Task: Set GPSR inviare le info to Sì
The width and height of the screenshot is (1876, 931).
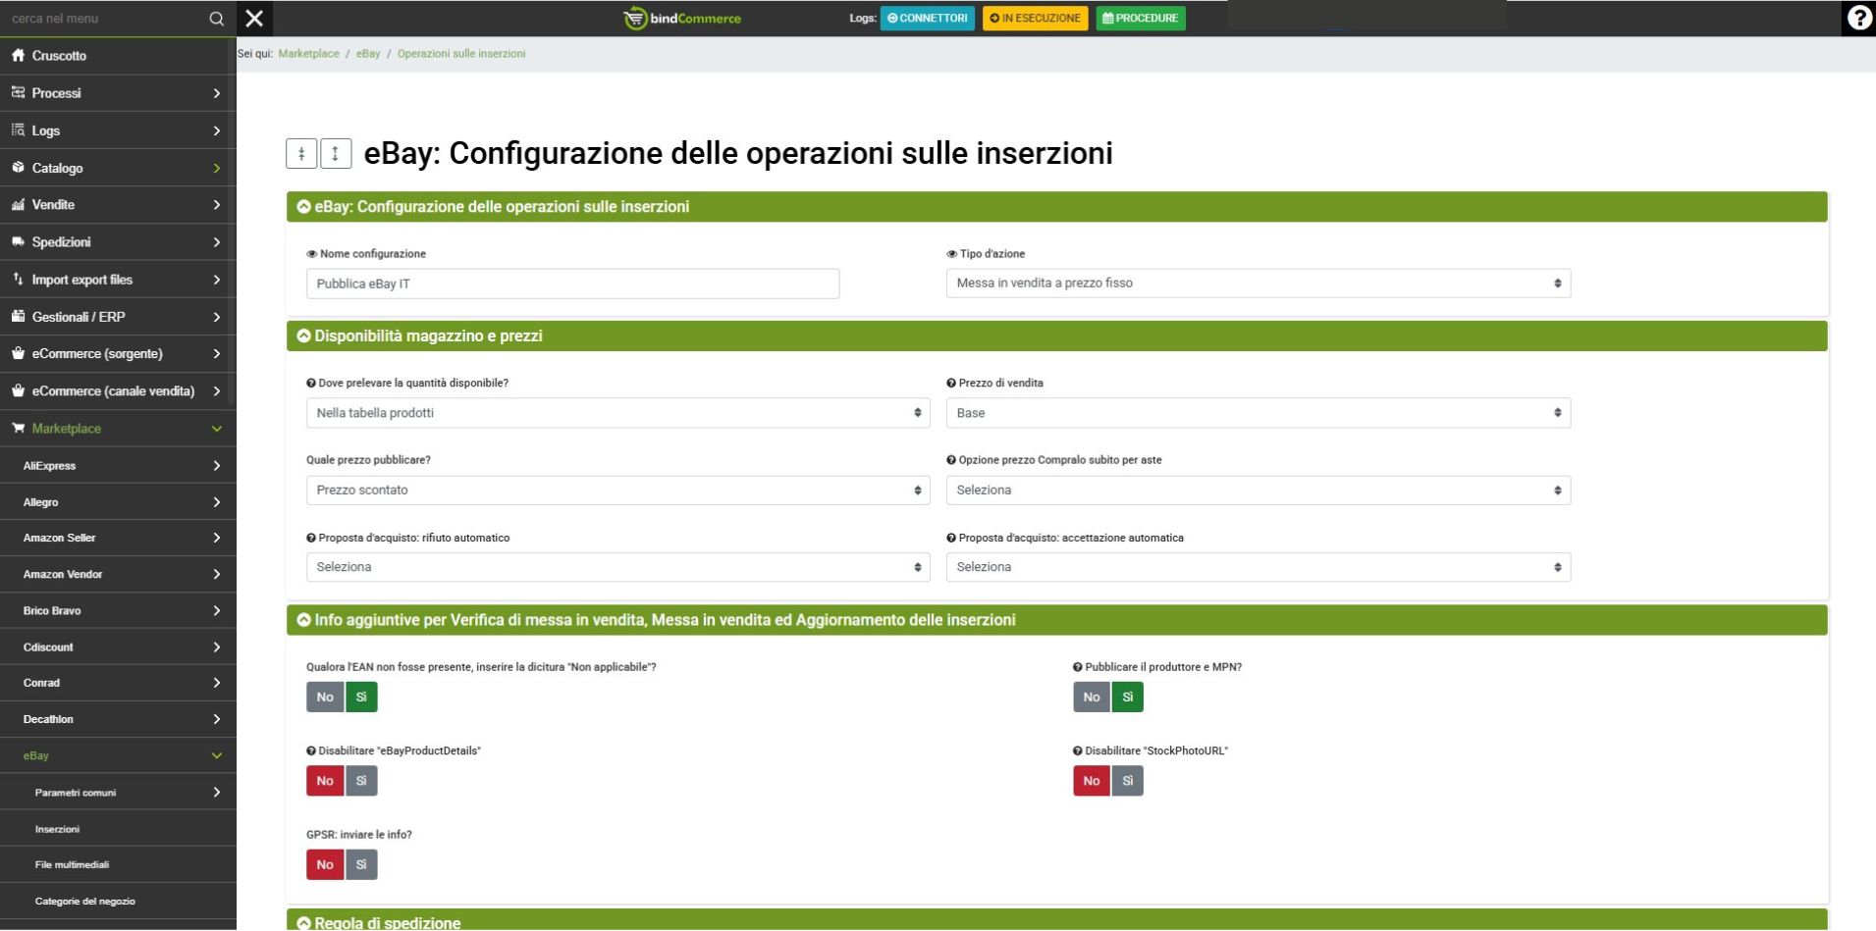Action: click(361, 865)
